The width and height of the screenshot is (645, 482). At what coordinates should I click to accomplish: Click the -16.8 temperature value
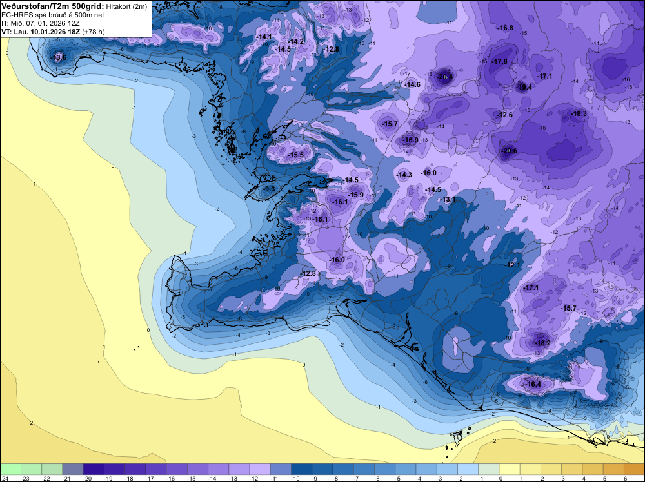coord(505,28)
